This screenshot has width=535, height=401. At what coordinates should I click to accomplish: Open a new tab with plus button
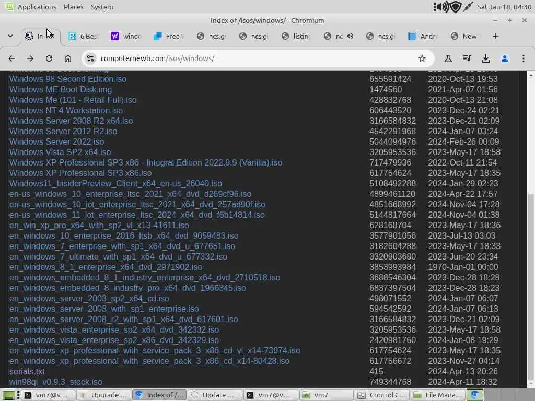(x=496, y=36)
